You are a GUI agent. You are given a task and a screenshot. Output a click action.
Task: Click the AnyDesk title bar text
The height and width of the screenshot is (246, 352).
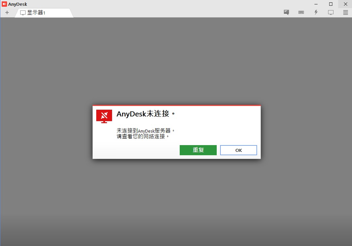[x=17, y=4]
